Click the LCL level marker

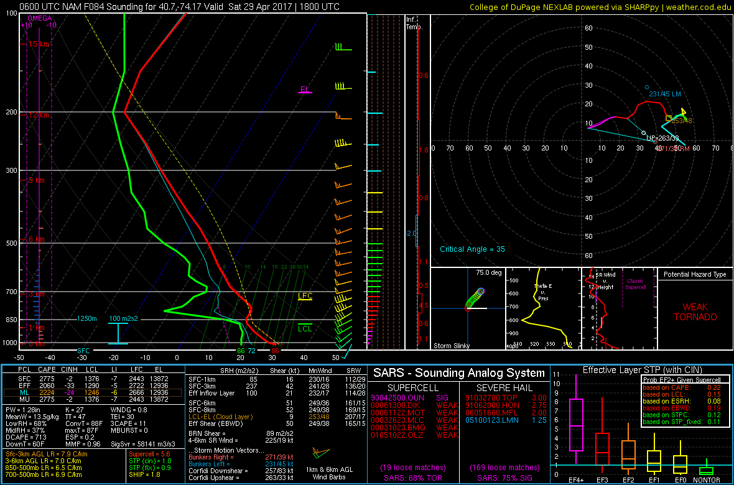[x=305, y=329]
